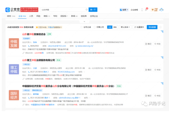Select 表格 view toggle
The width and height of the screenshot is (169, 113).
(x=115, y=27)
